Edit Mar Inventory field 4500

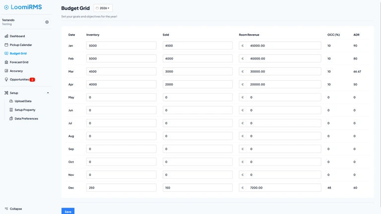click(x=121, y=71)
